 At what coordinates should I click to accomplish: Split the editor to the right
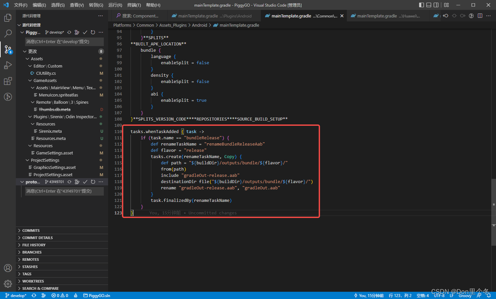click(480, 16)
